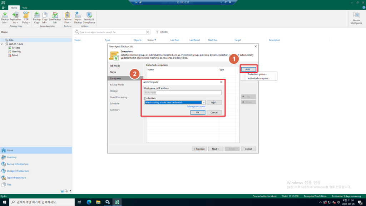
Task: Open the Backup Job ribbon button
Action: tap(5, 18)
